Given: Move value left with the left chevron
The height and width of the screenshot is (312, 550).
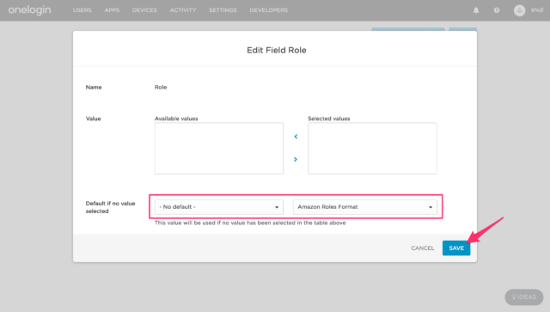Looking at the screenshot, I should tap(296, 136).
